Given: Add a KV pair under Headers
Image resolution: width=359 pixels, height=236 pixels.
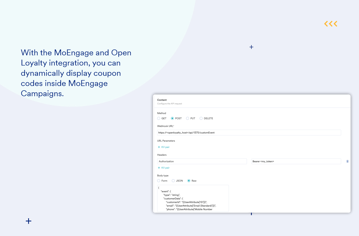Looking at the screenshot, I should coord(164,168).
